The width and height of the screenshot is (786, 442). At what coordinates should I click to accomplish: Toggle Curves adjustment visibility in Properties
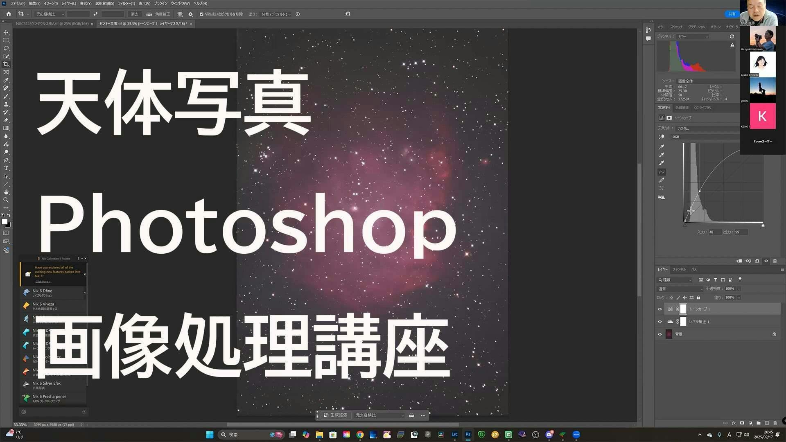point(766,261)
